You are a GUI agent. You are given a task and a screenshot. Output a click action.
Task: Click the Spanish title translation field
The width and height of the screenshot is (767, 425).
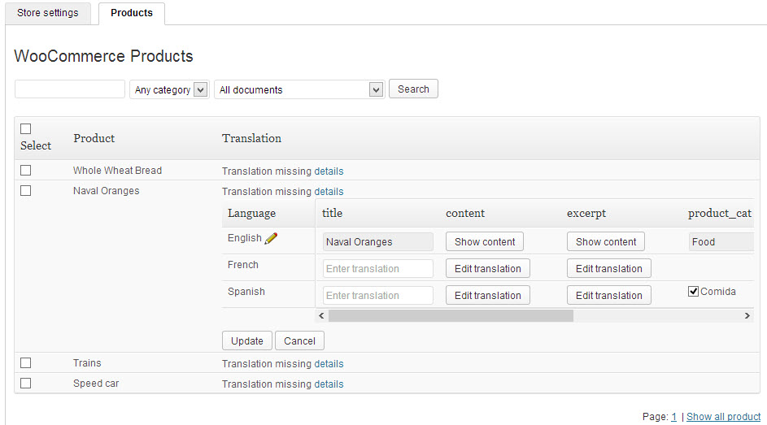click(377, 296)
